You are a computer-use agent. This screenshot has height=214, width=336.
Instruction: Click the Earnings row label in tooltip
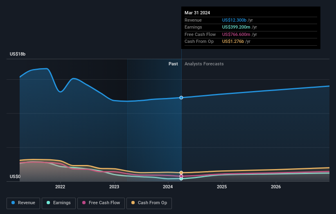coord(193,27)
